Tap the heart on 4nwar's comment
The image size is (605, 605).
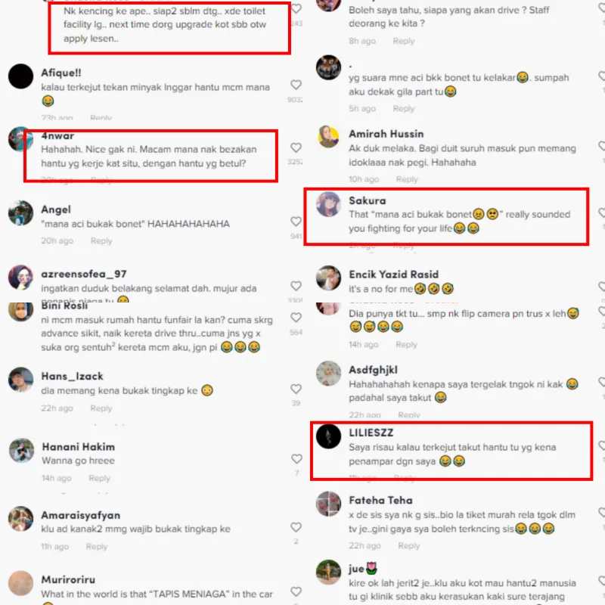click(296, 147)
